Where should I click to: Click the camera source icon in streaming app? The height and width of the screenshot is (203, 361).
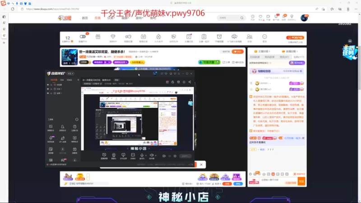point(114,155)
